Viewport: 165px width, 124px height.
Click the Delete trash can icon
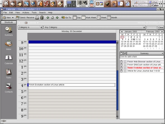(42, 17)
